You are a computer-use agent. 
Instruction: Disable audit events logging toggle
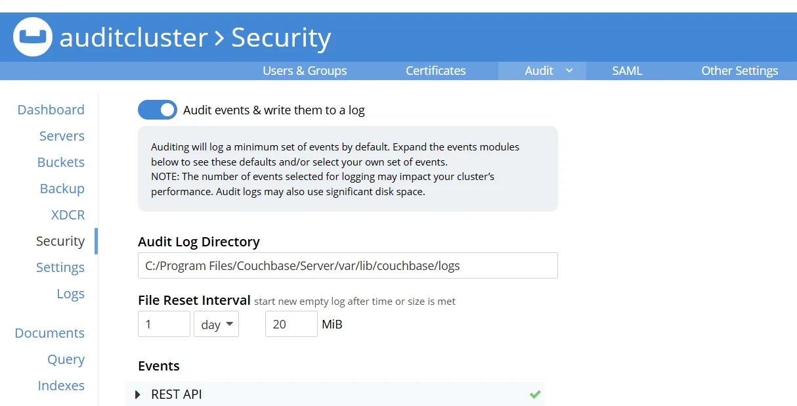coord(158,110)
